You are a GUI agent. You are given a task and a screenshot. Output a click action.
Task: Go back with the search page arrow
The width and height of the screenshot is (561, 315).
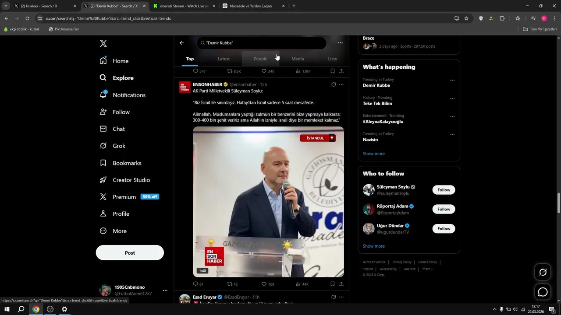(x=182, y=43)
